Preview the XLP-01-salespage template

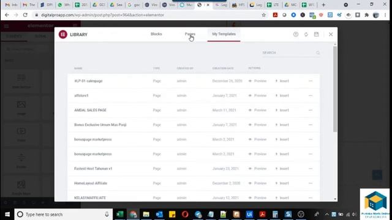257,81
